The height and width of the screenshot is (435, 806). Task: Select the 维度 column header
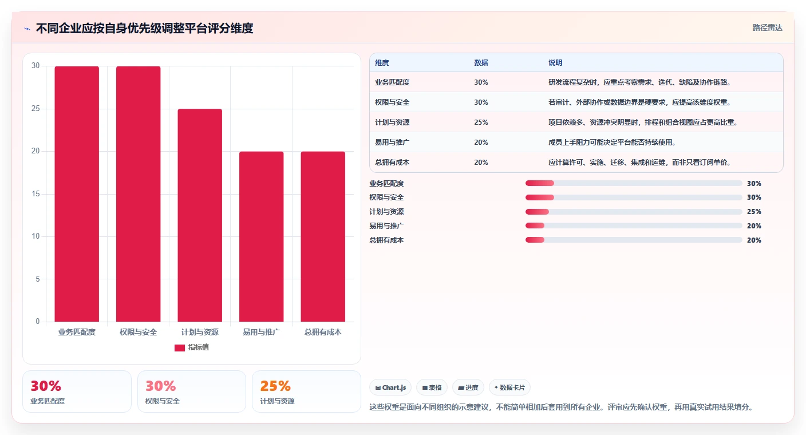382,62
